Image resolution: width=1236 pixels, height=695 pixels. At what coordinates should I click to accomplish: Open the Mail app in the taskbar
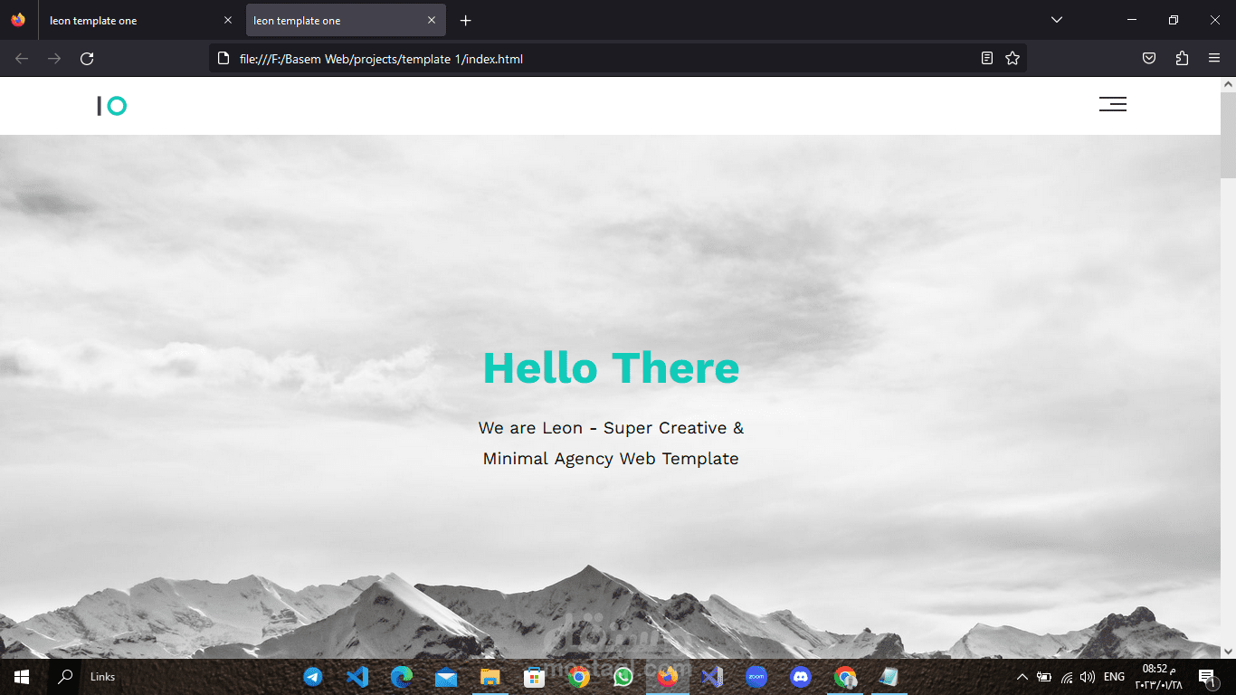446,677
